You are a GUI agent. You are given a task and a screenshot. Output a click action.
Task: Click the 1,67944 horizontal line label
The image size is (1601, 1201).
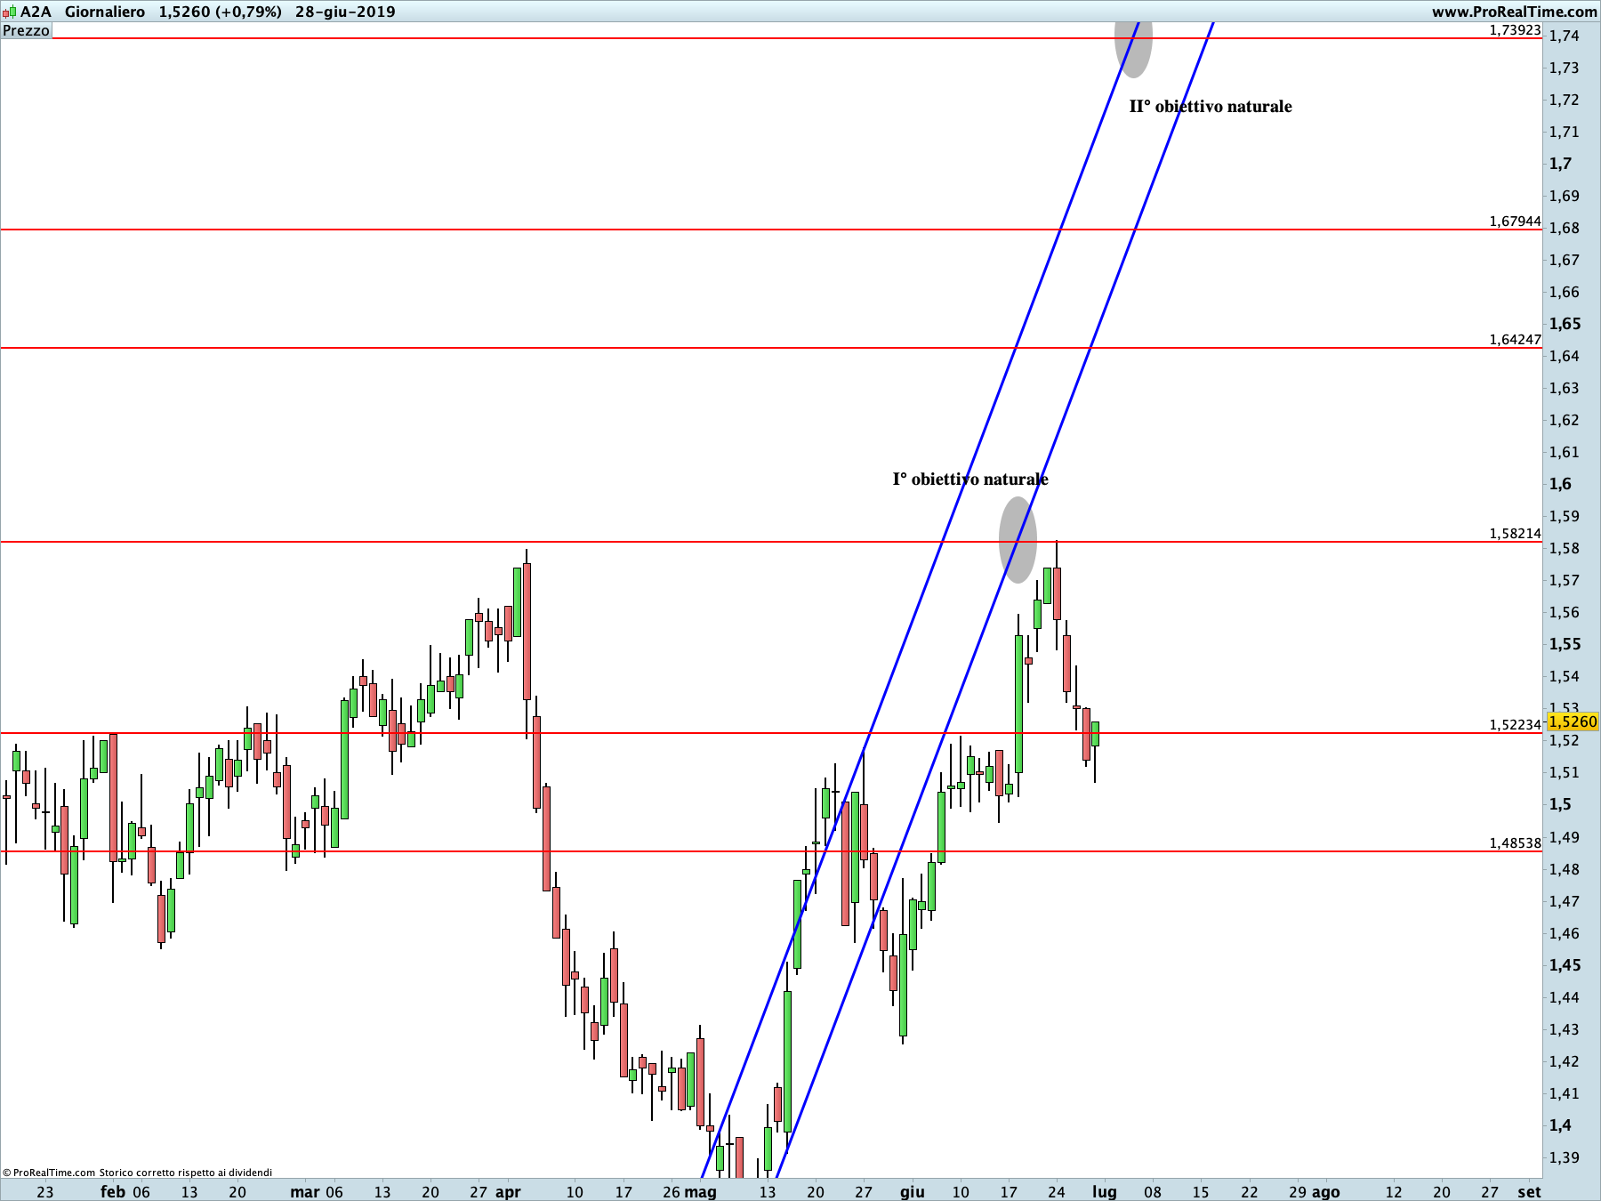tap(1515, 221)
